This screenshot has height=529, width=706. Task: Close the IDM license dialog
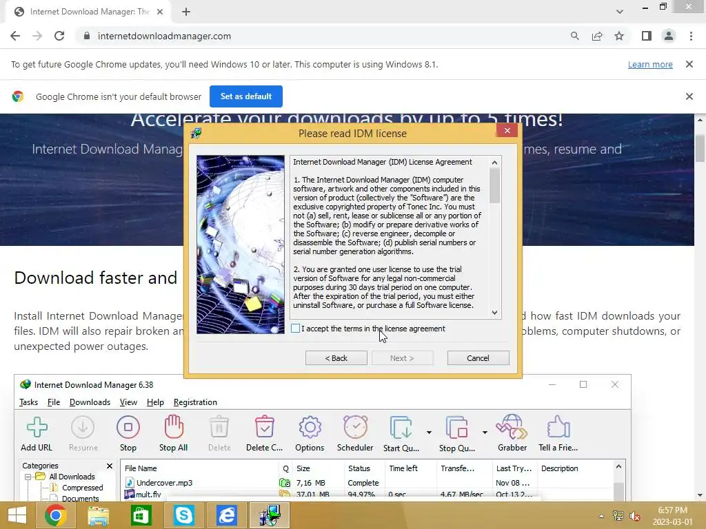pos(507,130)
